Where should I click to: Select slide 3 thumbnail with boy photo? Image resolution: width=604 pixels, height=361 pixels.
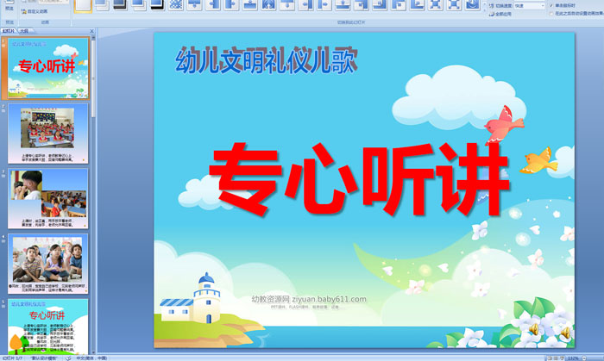point(48,198)
